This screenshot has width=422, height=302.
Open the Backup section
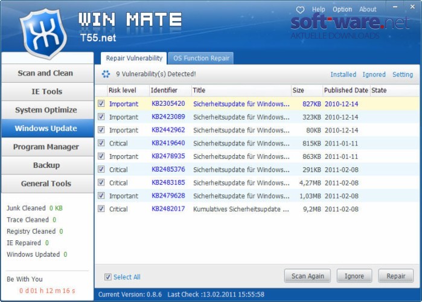47,165
